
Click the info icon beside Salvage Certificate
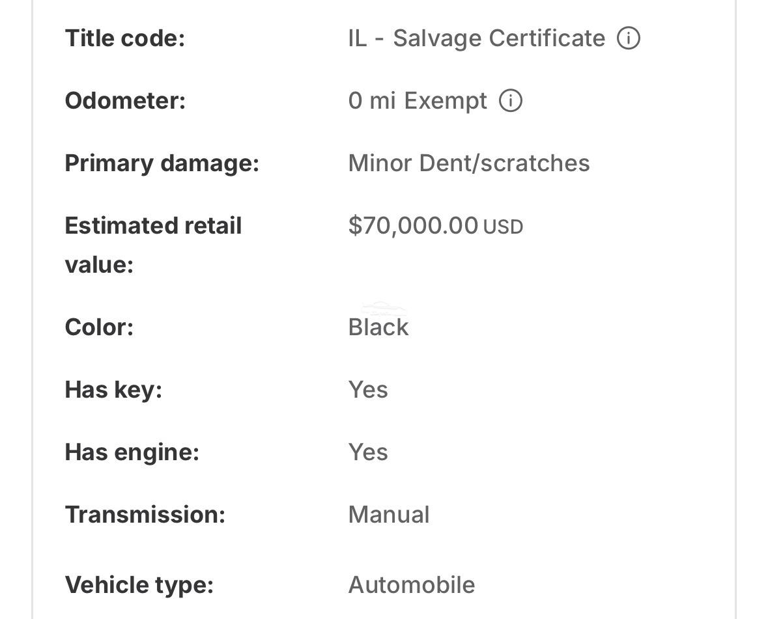(x=629, y=38)
